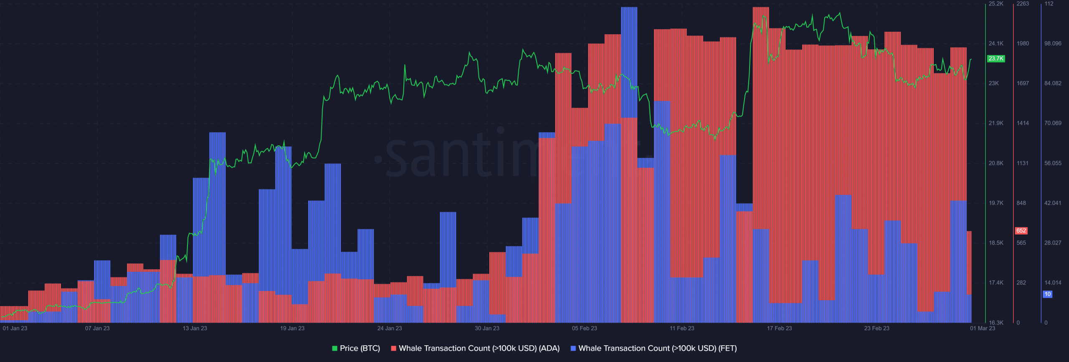Click the red 652 ADA value tag
Screen dimensions: 1069x362
pos(1021,230)
